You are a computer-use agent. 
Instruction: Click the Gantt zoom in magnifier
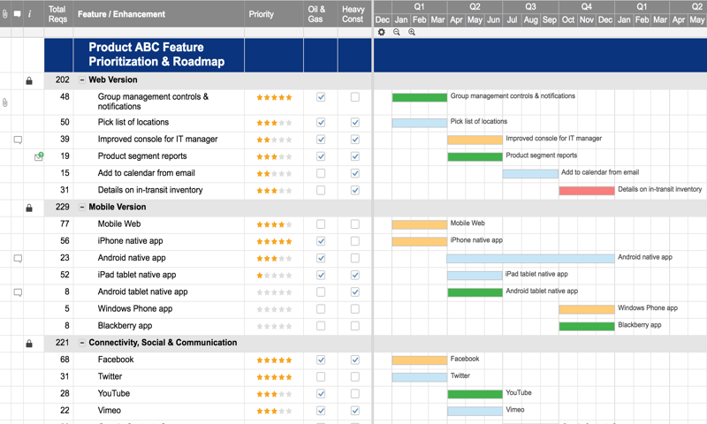pos(412,33)
